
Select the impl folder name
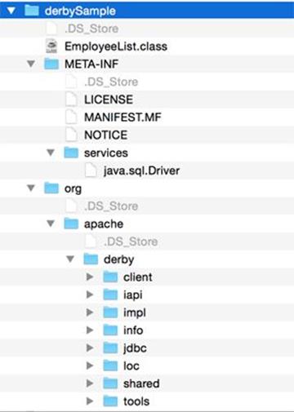[x=135, y=313]
